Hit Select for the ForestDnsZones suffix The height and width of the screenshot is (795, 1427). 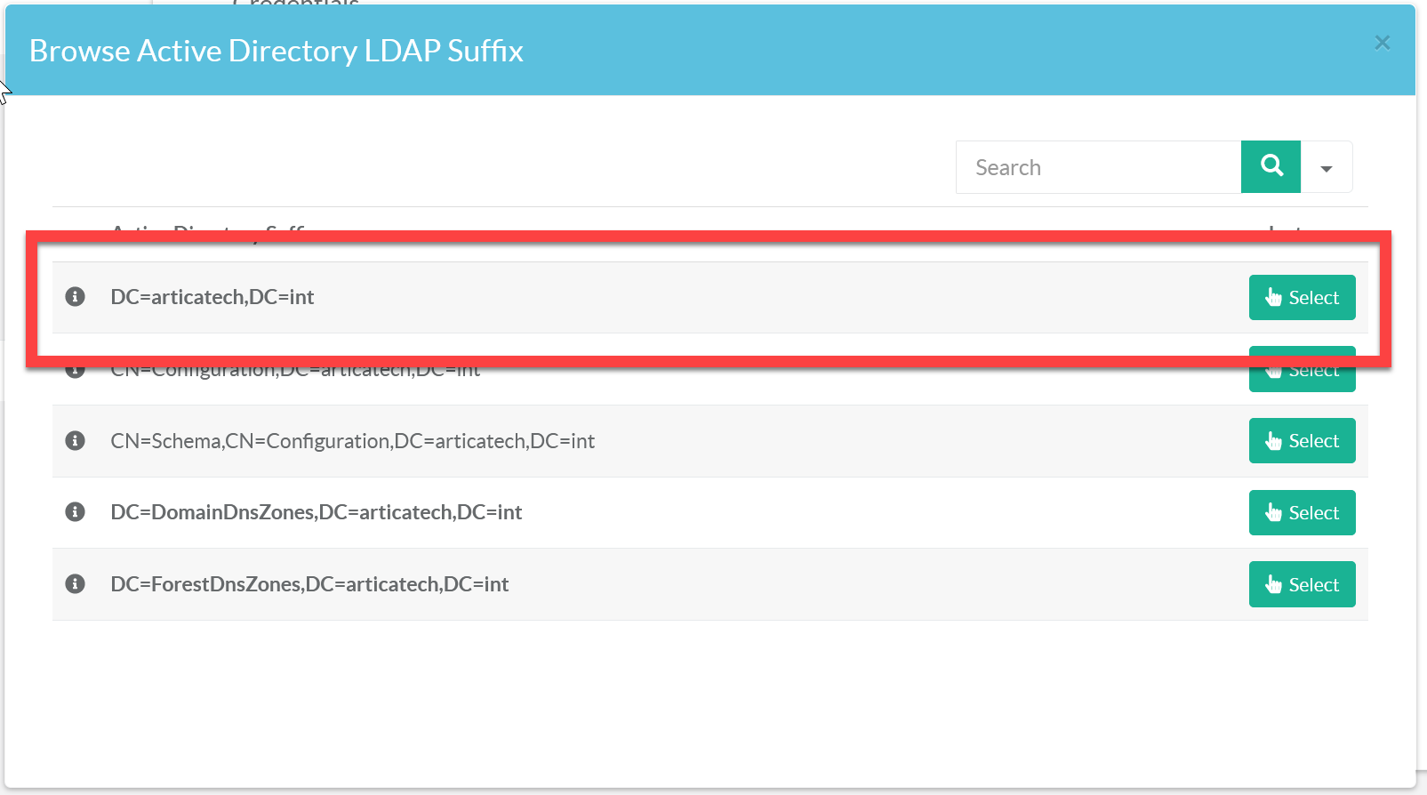click(x=1302, y=585)
